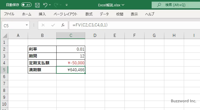This screenshot has height=110, width=200.
Task: Click cell containing 利率
Action: coord(42,49)
